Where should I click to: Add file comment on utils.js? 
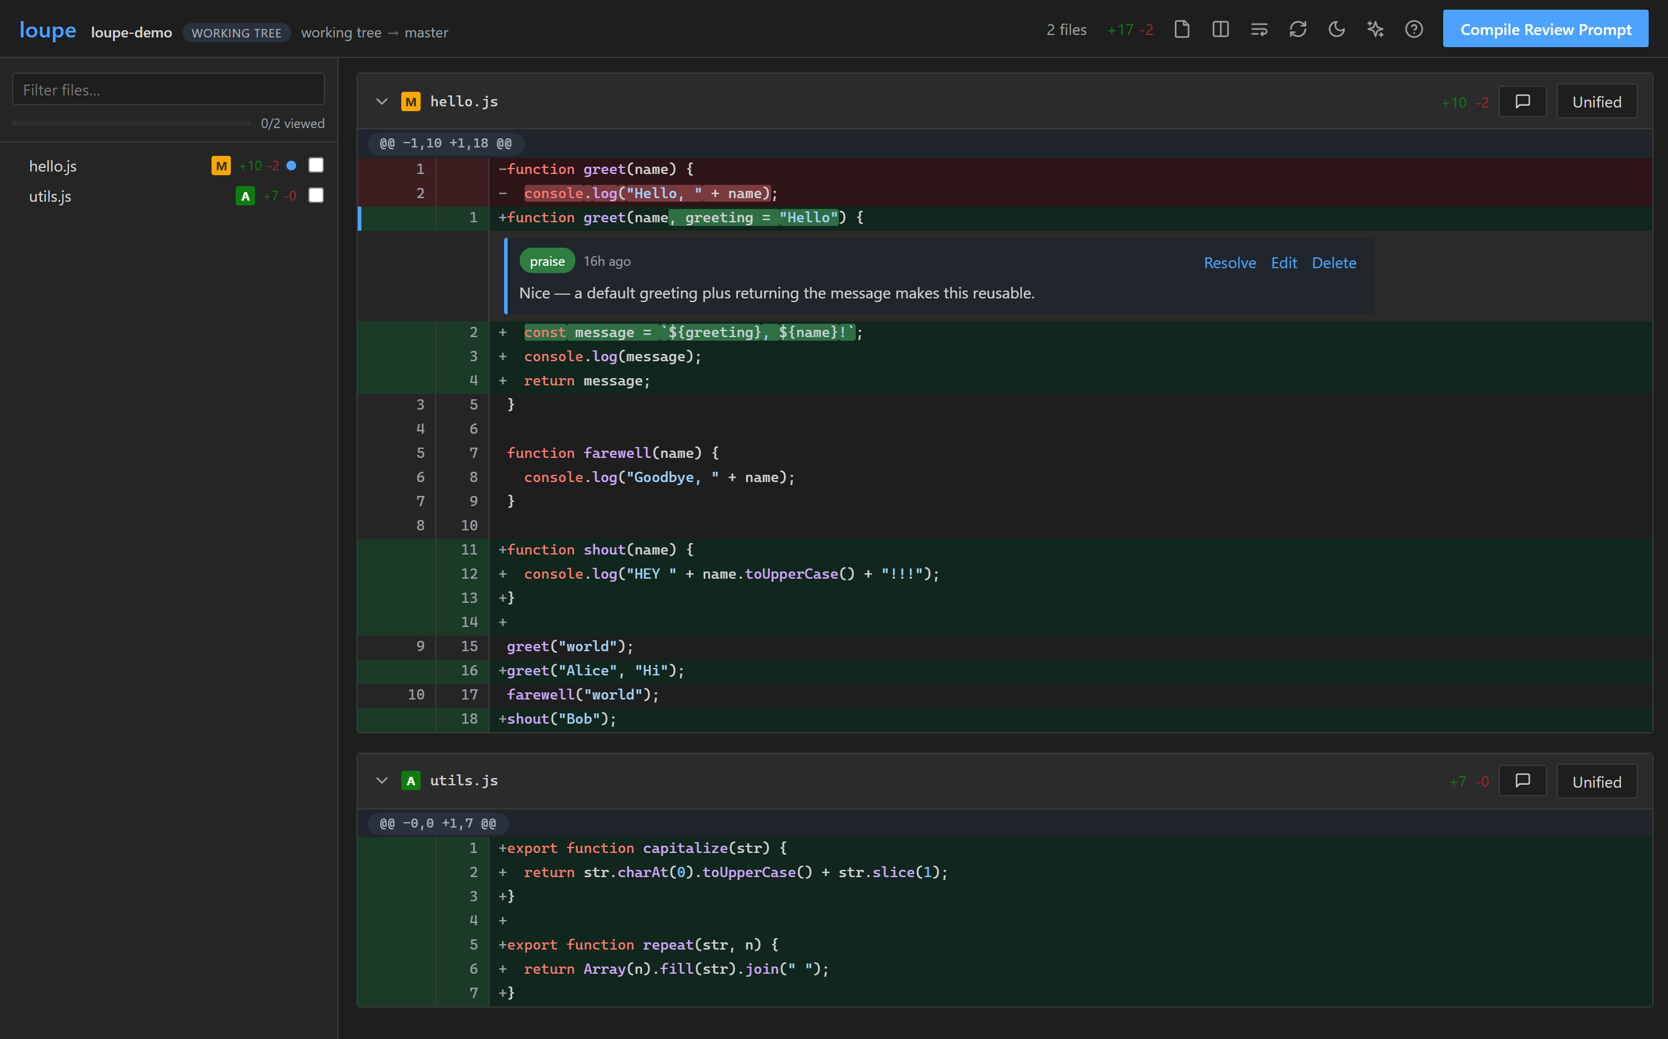click(x=1522, y=780)
